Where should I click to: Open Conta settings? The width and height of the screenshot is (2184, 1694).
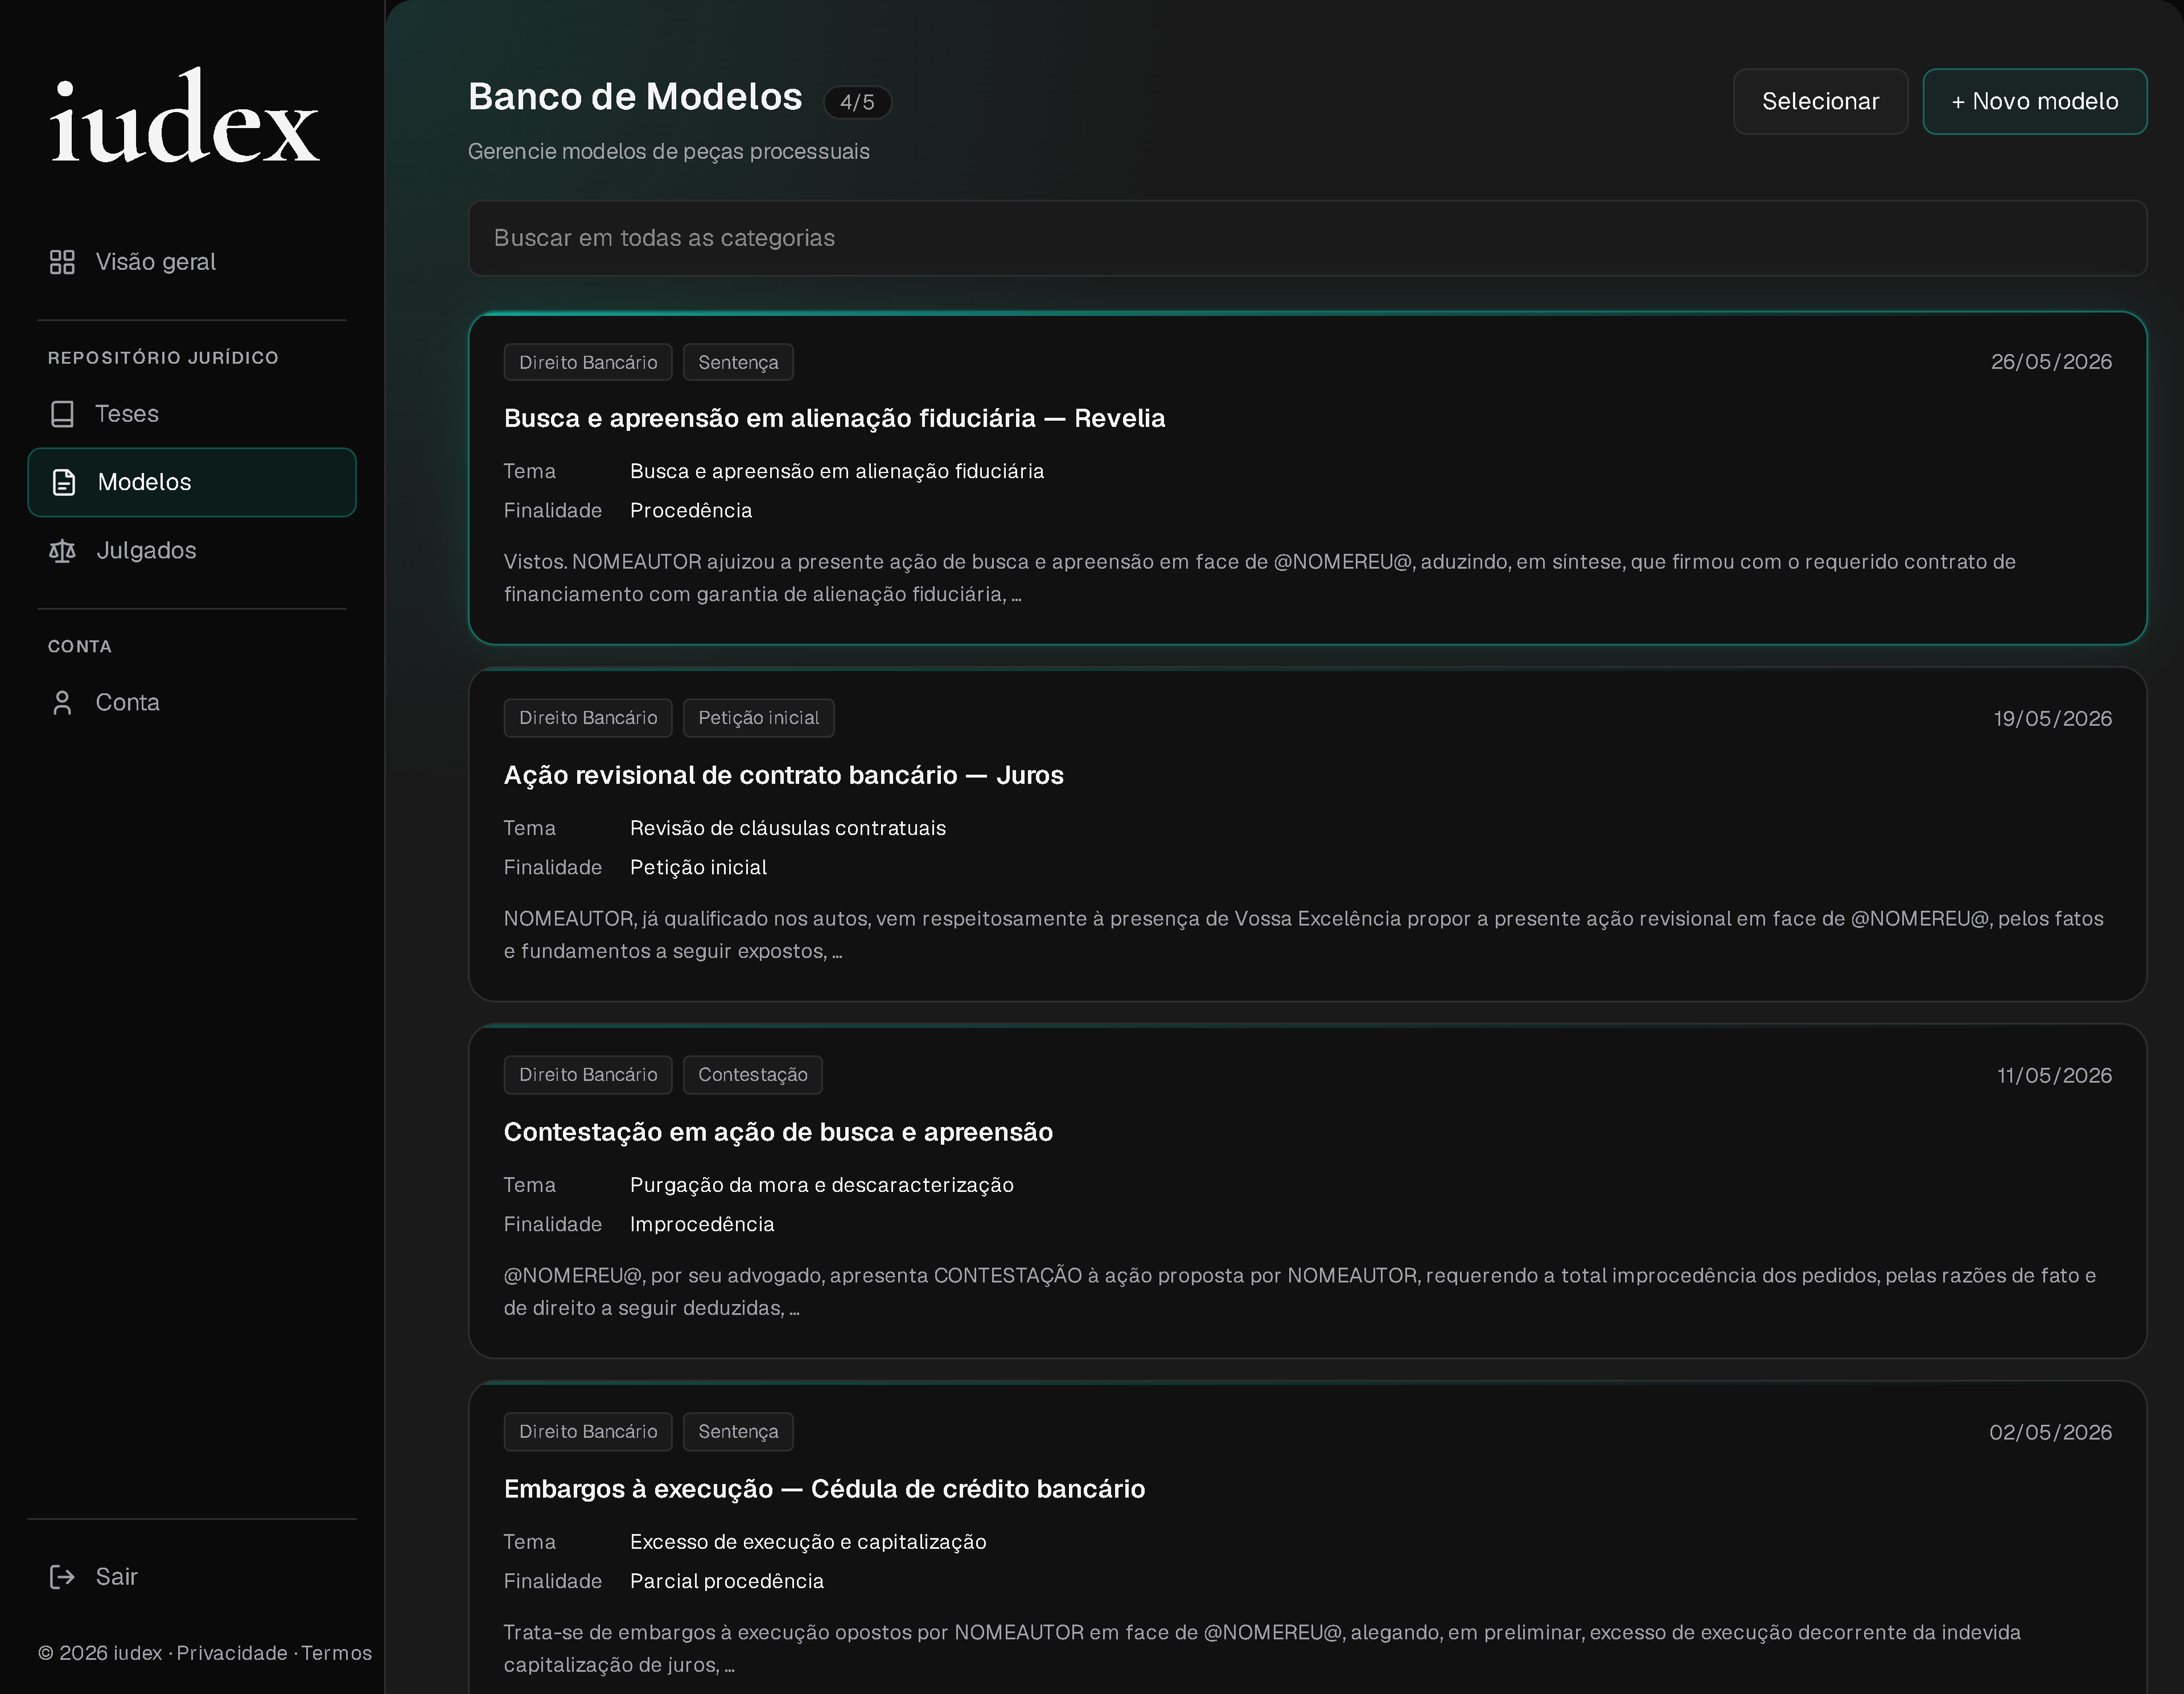point(192,703)
